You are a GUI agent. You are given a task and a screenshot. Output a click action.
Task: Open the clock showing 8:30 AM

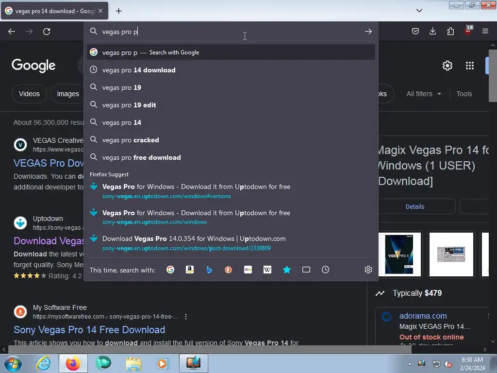point(472,364)
